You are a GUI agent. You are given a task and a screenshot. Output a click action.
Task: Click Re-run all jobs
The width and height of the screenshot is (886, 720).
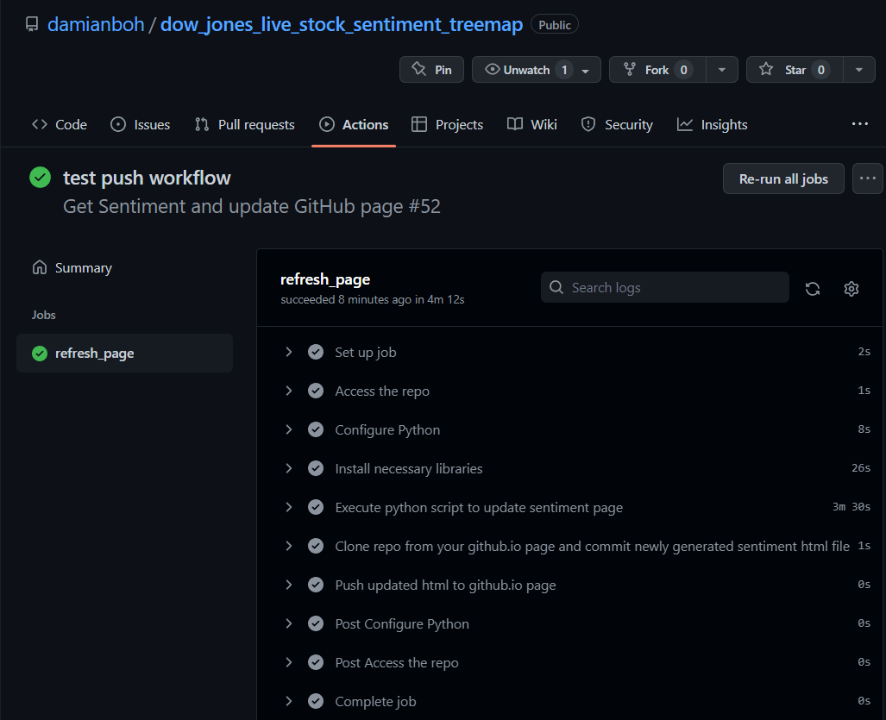(783, 178)
